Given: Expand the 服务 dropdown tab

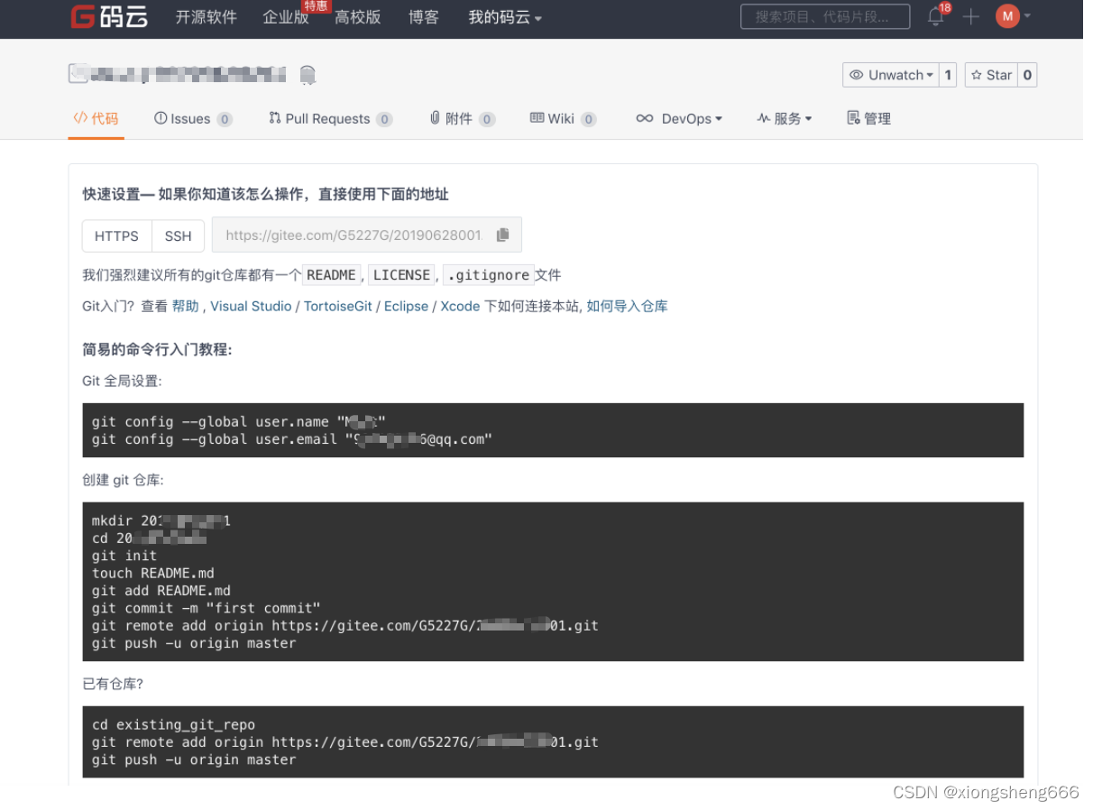Looking at the screenshot, I should 785,118.
